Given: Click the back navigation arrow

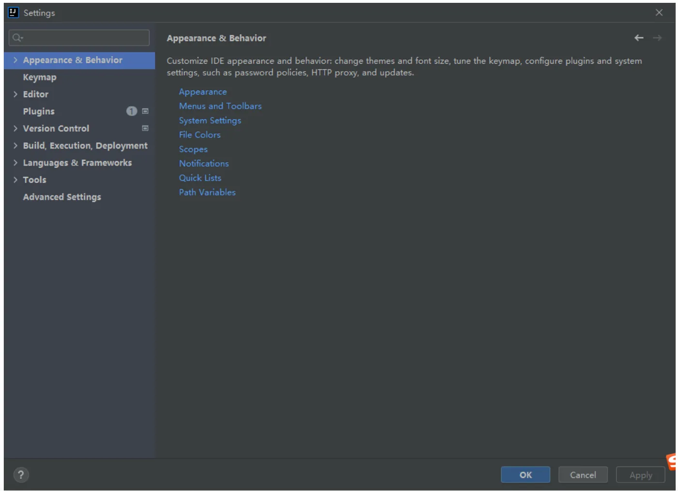Looking at the screenshot, I should [x=639, y=38].
